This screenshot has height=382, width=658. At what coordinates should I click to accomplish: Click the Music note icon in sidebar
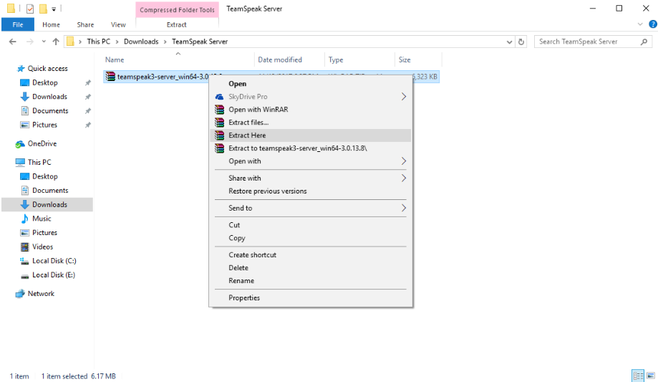click(x=25, y=219)
